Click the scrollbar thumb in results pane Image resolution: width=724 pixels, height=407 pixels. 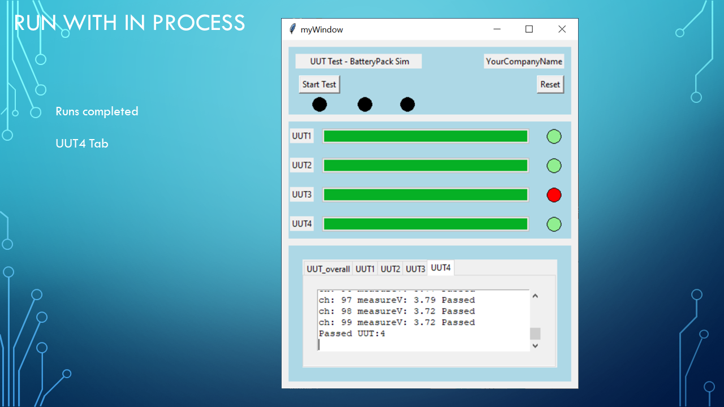tap(535, 334)
